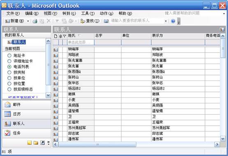Click the folder list icon in bottom bar

pyautogui.click(x=36, y=143)
